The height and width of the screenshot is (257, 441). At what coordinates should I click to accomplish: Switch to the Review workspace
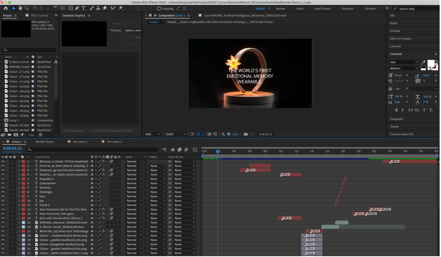[280, 8]
